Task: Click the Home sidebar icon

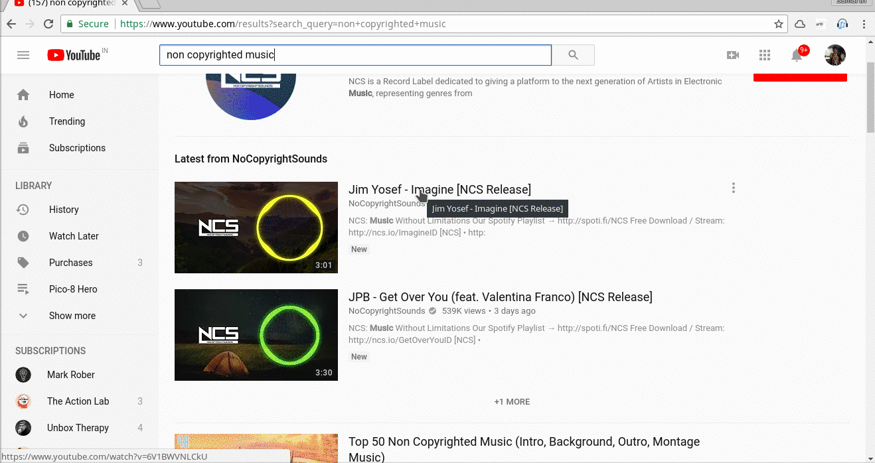Action: point(23,95)
